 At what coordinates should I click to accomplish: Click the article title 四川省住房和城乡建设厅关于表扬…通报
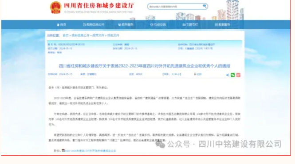pyautogui.click(x=144, y=66)
